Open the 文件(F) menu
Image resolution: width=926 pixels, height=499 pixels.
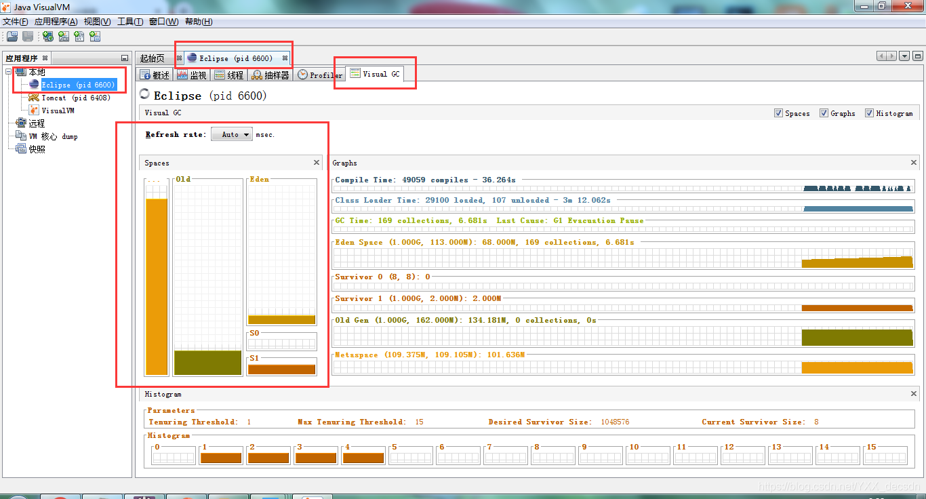tap(16, 22)
